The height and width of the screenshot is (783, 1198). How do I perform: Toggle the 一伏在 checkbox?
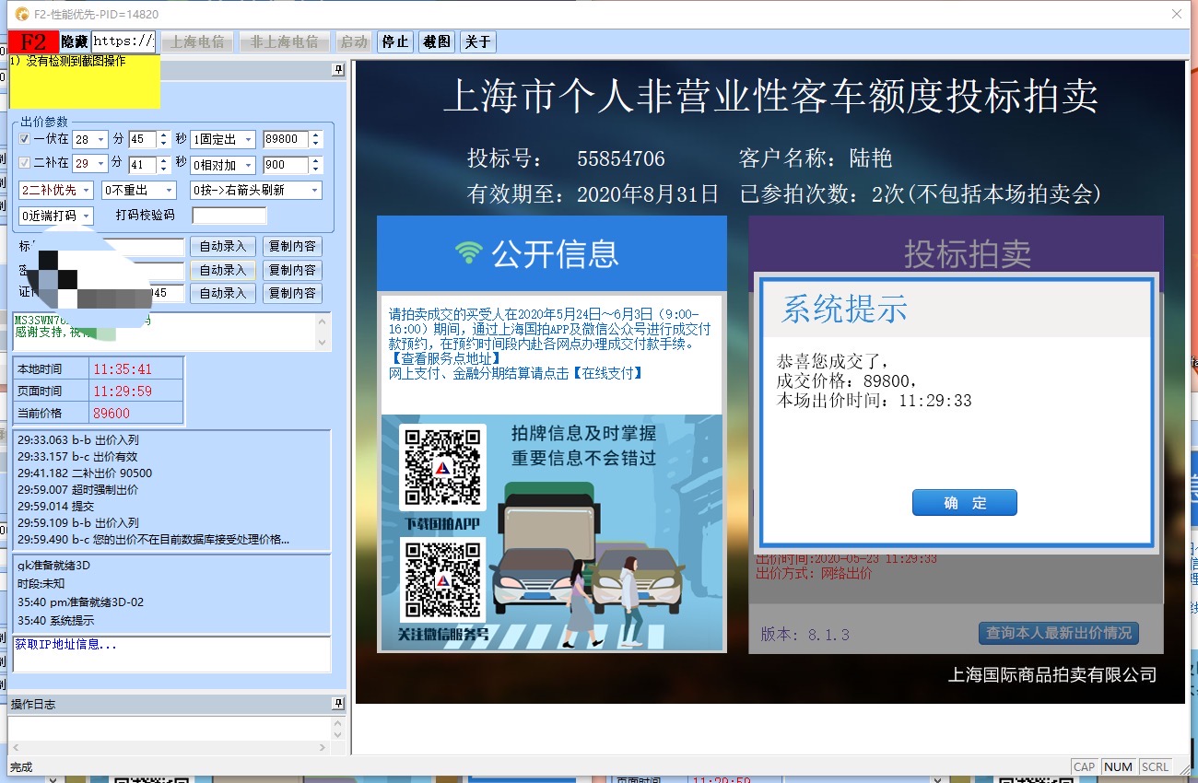pyautogui.click(x=25, y=139)
